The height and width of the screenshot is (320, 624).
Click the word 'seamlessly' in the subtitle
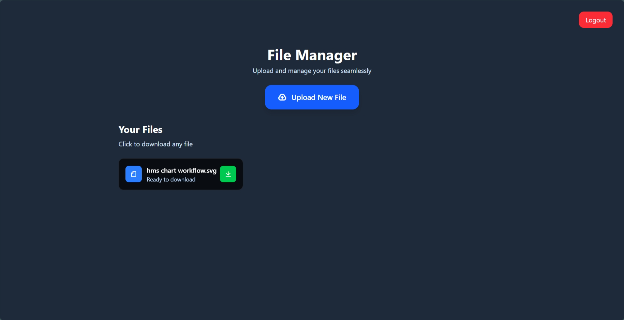(356, 71)
